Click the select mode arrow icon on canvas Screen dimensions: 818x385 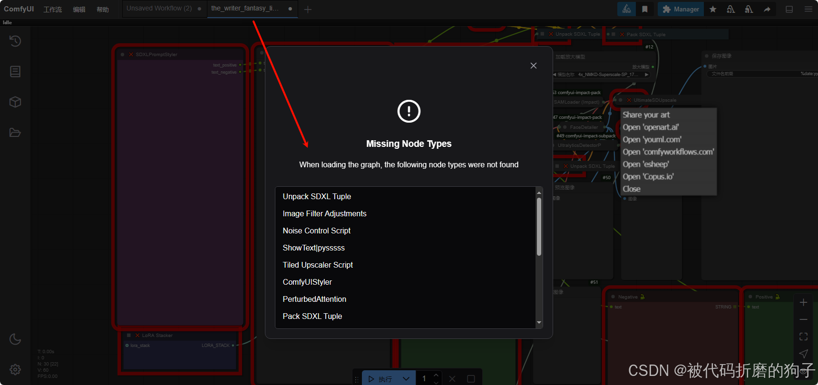(x=803, y=354)
